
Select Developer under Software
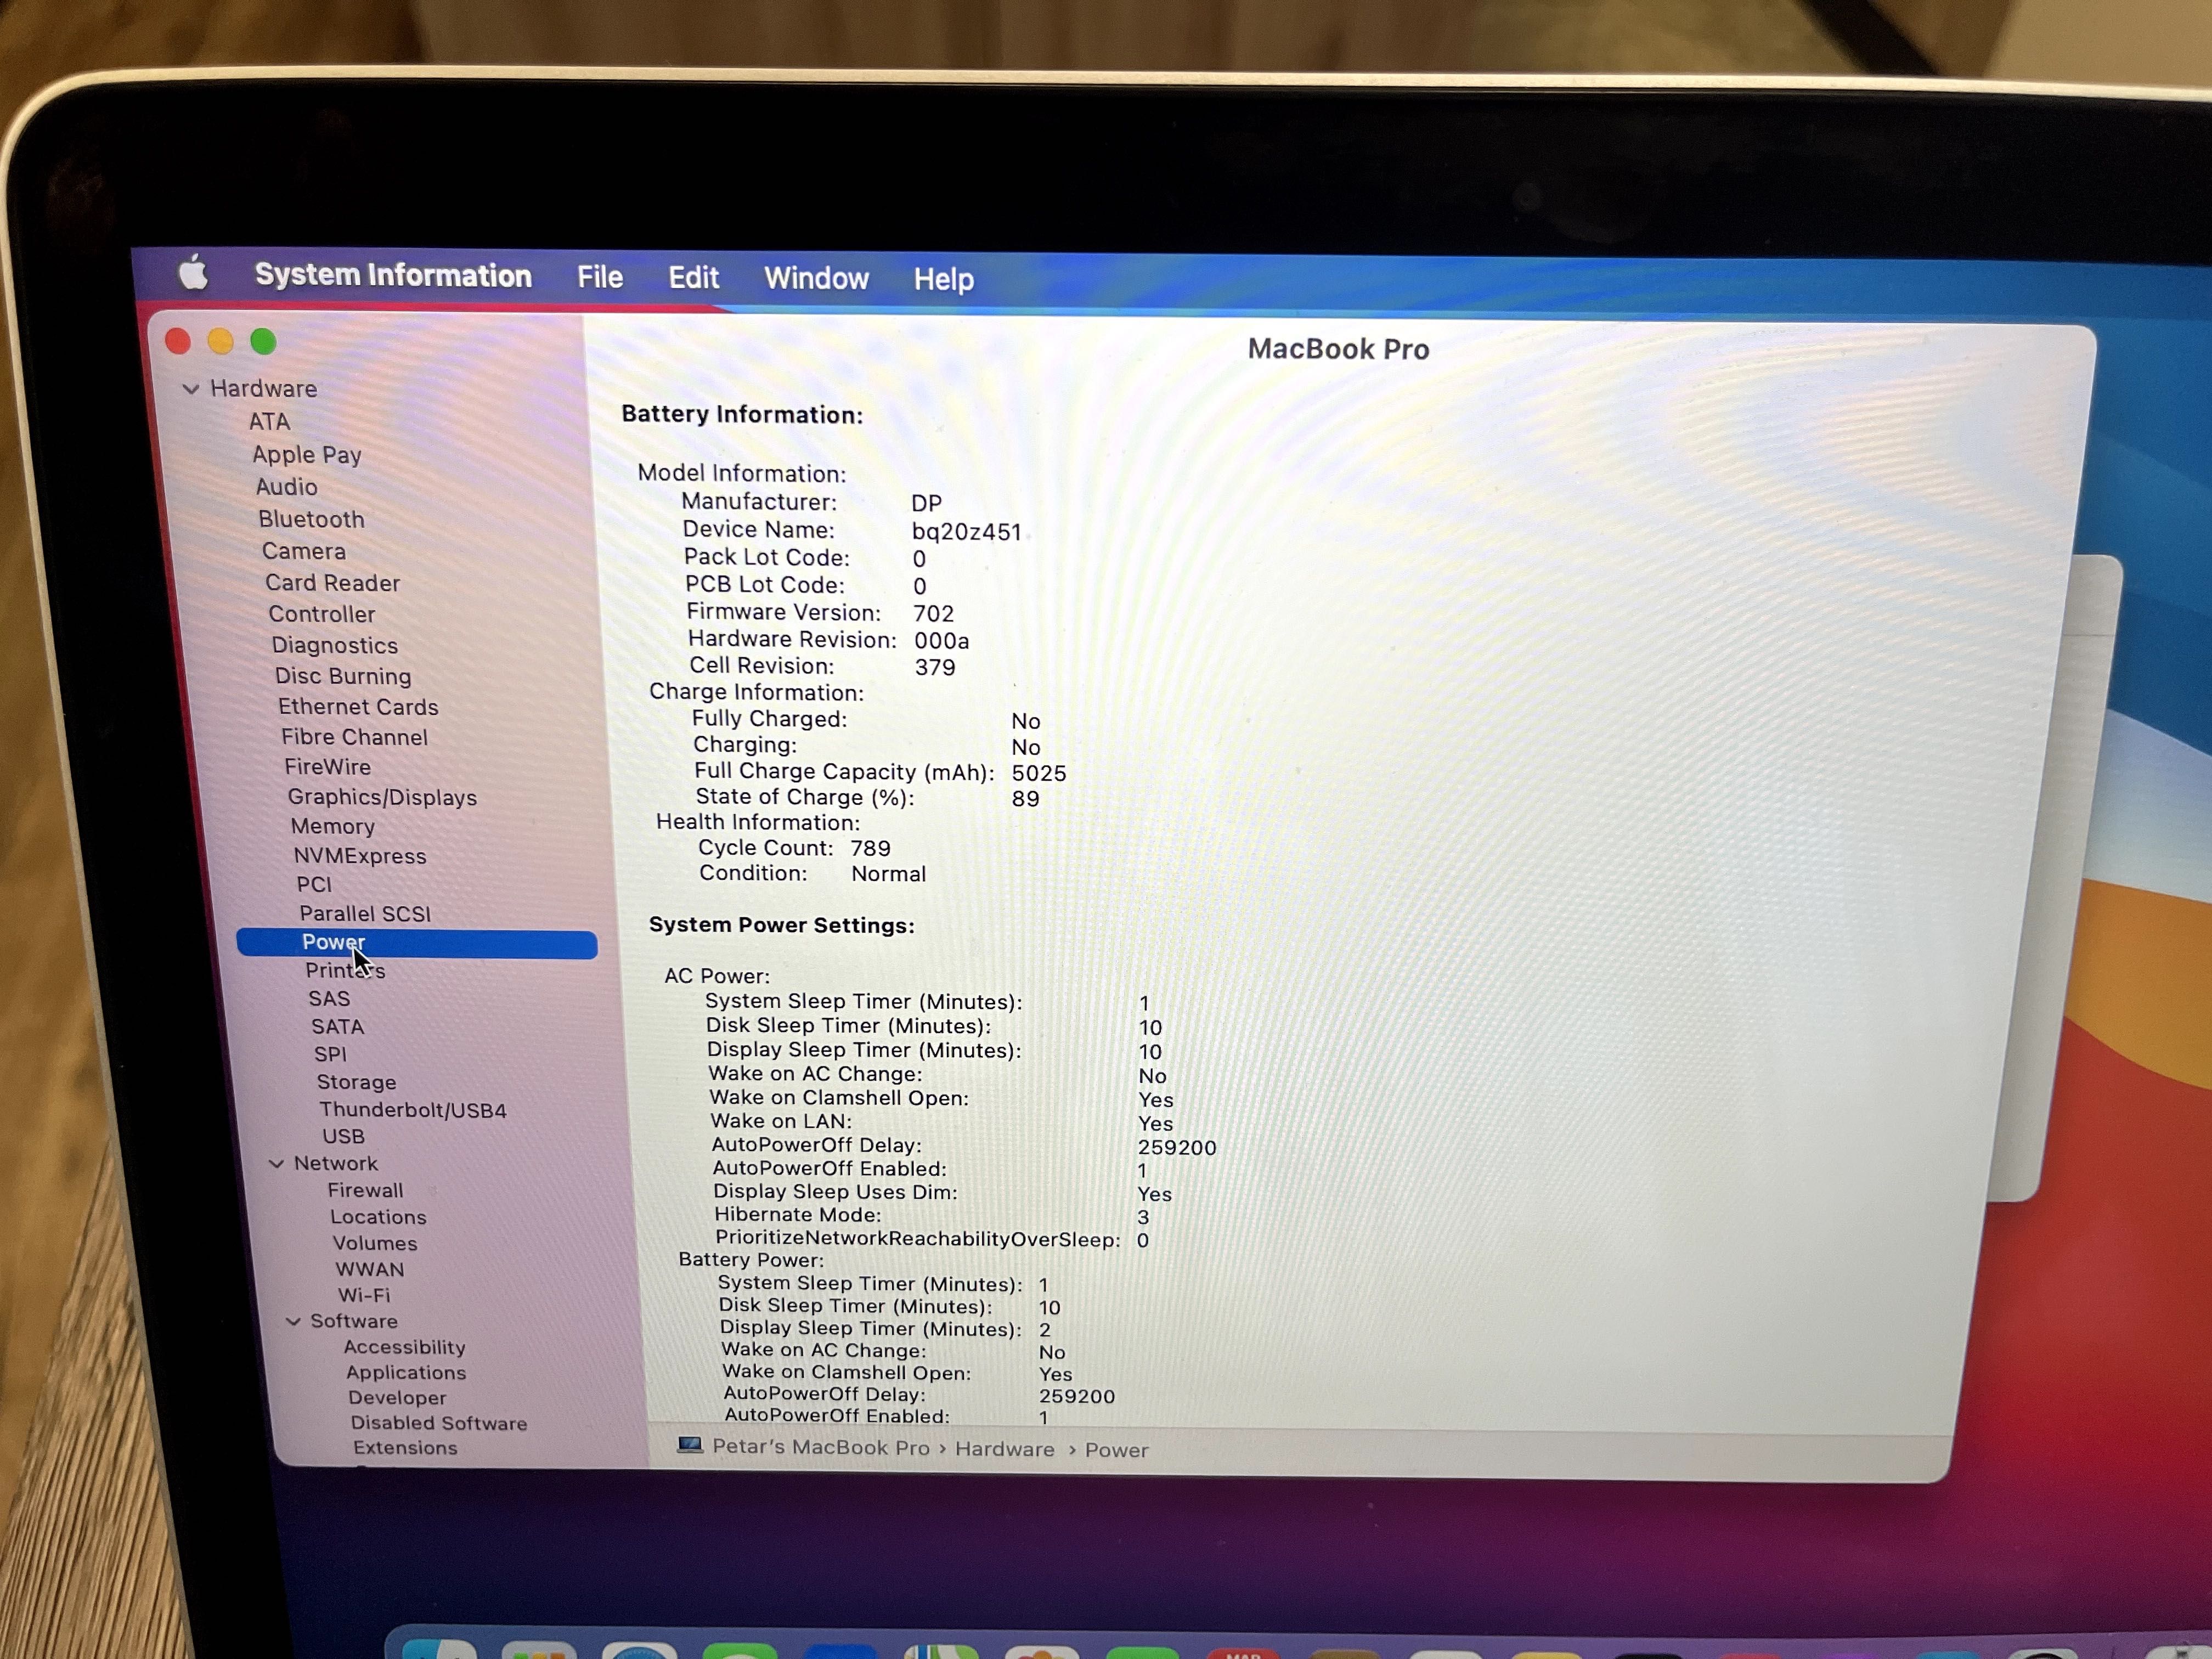pos(397,1397)
